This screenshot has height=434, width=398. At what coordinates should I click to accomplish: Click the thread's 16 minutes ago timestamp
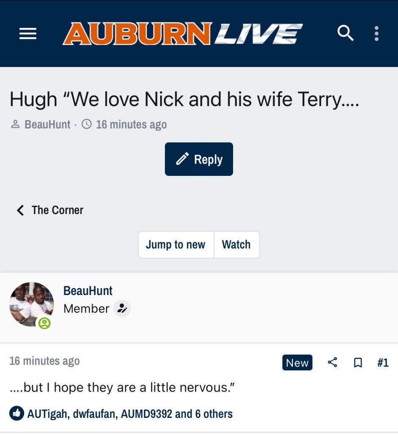pos(131,125)
